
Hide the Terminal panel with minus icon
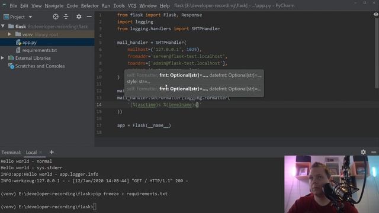(374, 152)
